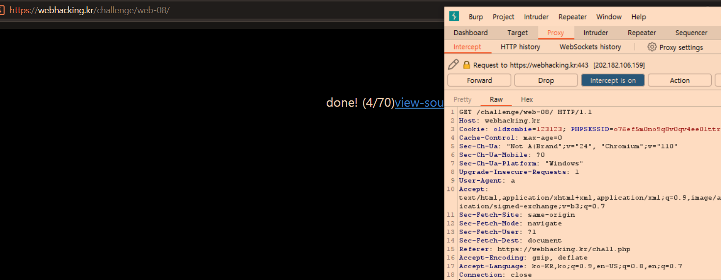Drop the intercepted request
The image size is (721, 280).
coord(546,80)
